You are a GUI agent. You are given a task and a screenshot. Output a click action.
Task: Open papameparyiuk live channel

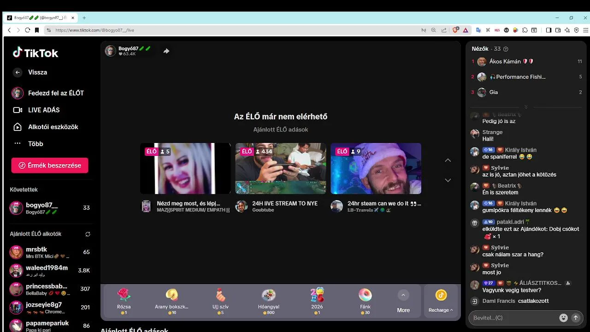click(x=50, y=326)
